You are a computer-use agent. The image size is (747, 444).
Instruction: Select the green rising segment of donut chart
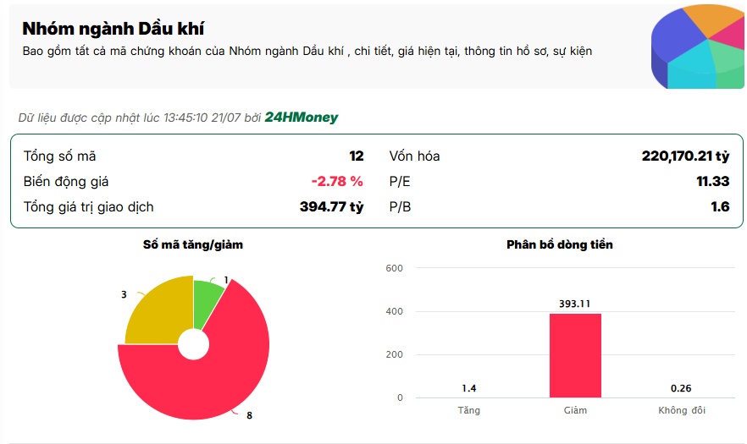coord(206,300)
